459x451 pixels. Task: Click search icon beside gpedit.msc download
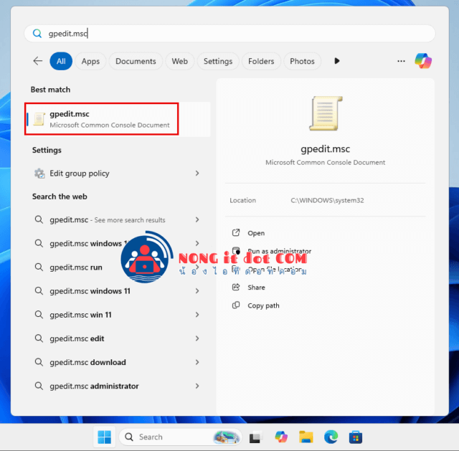coord(39,362)
